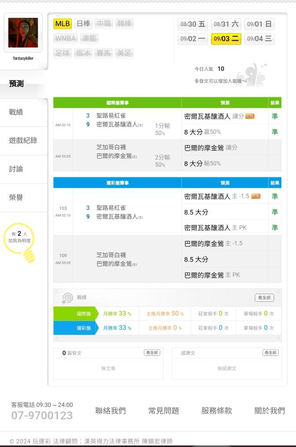Open the 遊戲紀錄 sidebar item
The image size is (296, 447).
[23, 140]
